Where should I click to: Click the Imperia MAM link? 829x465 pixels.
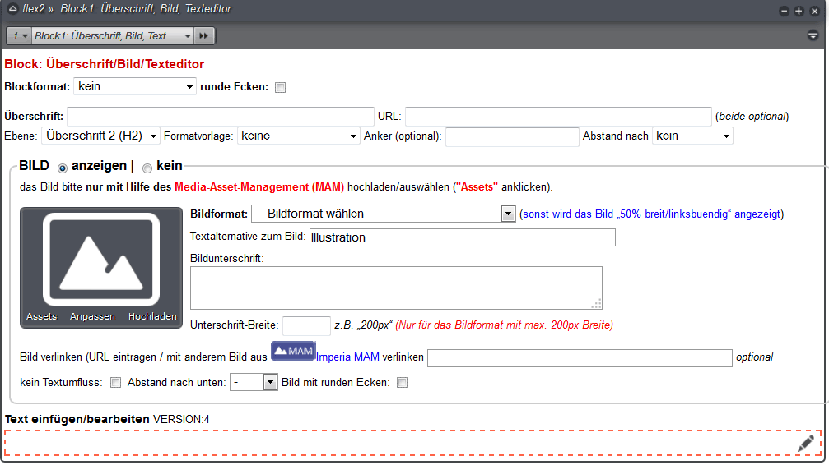[347, 357]
